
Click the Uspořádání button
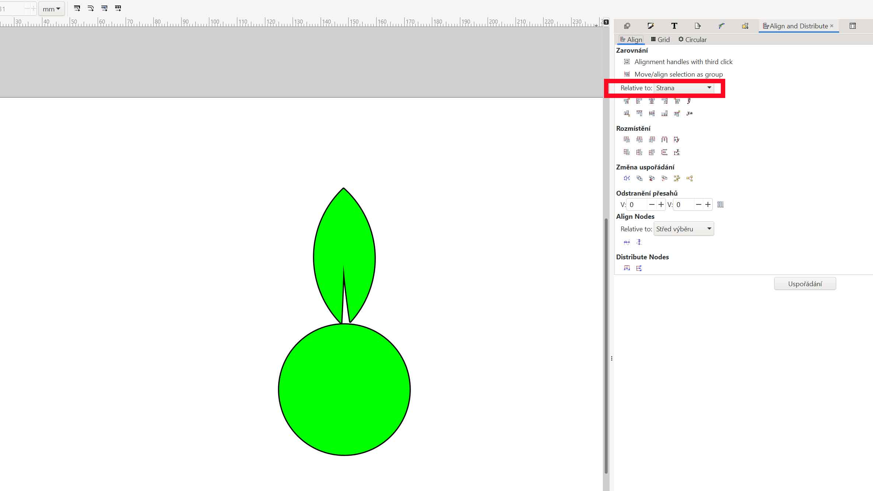click(x=805, y=284)
